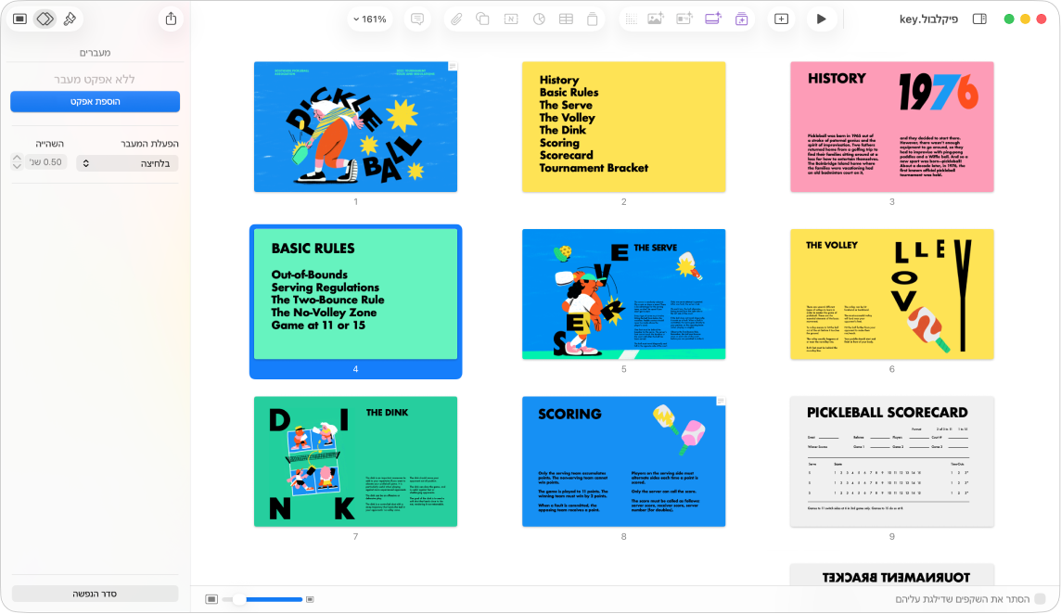Screen dimensions: 1061x614
Task: Click the dotted grid toolbar icon
Action: pyautogui.click(x=631, y=19)
